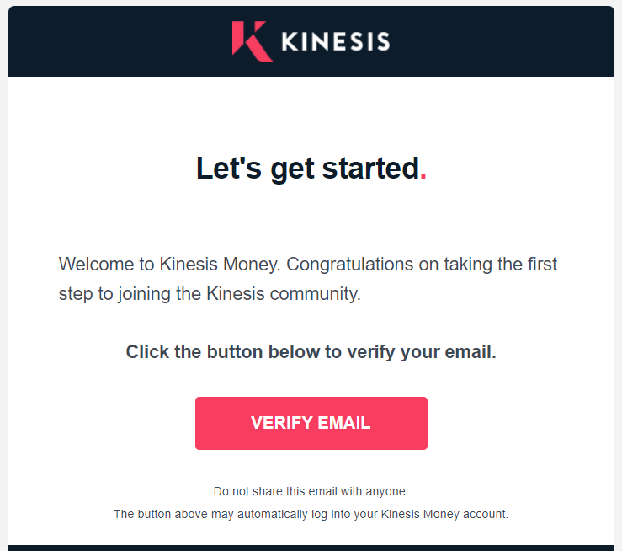Click the dark footer bar at bottom

pos(311,548)
